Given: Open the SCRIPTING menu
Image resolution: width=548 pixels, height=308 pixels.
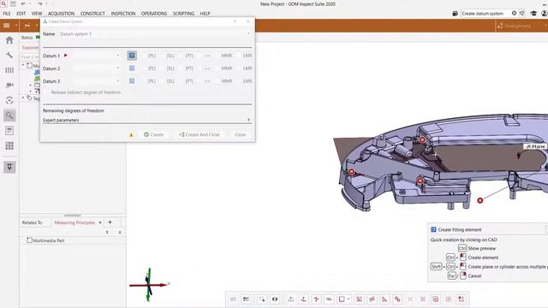Looking at the screenshot, I should tap(183, 14).
